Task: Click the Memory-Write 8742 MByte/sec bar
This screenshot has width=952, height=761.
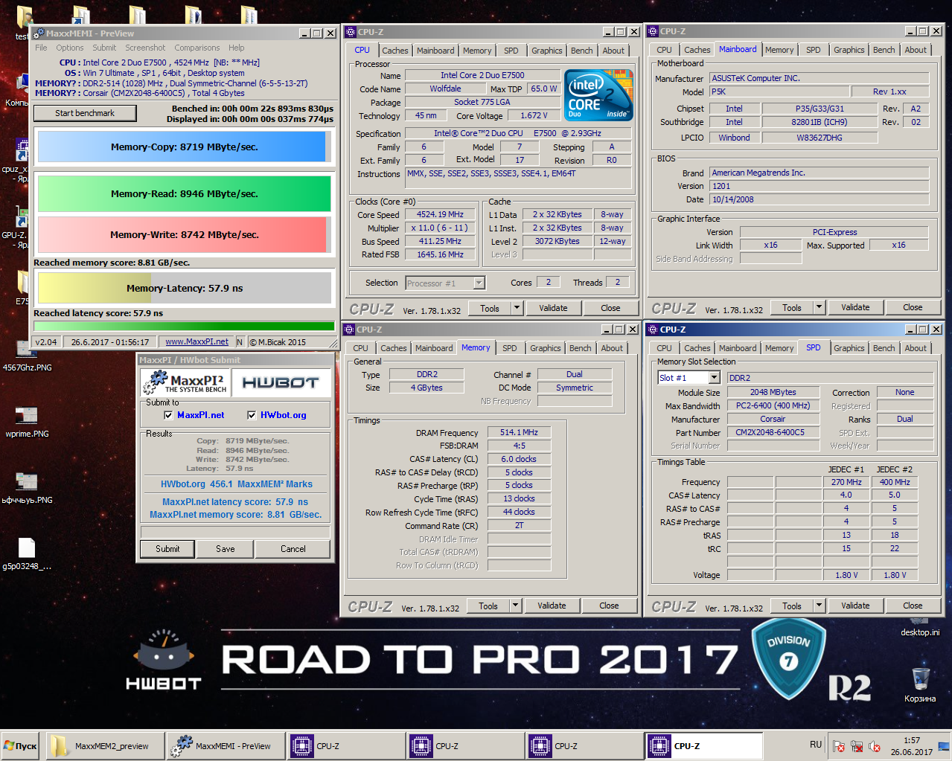Action: pos(184,234)
